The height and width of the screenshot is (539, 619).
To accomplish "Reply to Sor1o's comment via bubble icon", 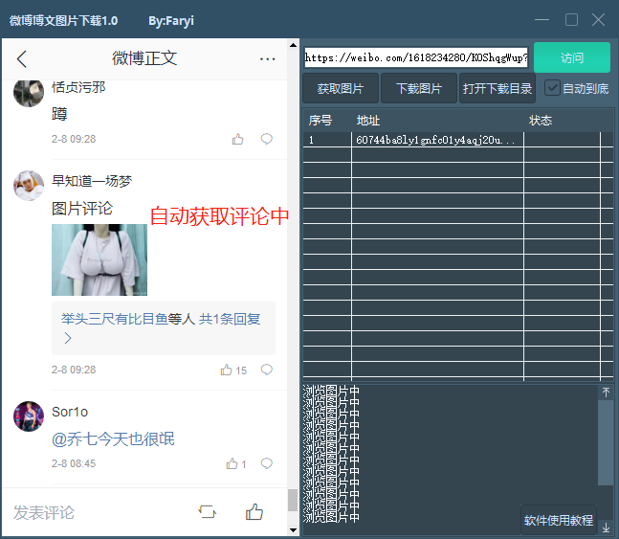I will 267,463.
